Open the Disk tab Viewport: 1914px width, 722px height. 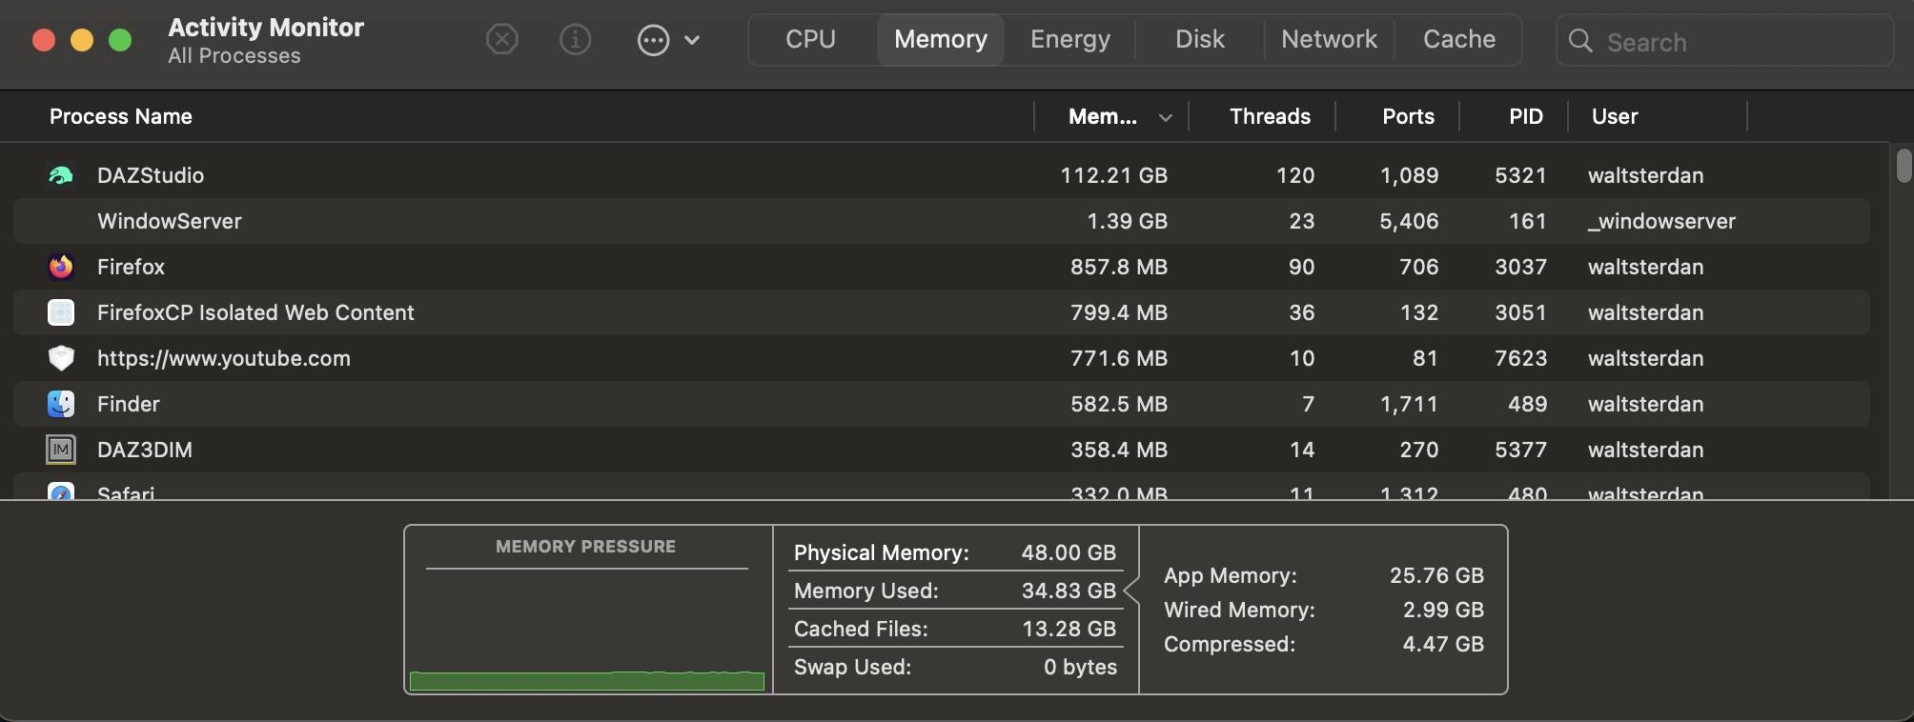pyautogui.click(x=1199, y=40)
